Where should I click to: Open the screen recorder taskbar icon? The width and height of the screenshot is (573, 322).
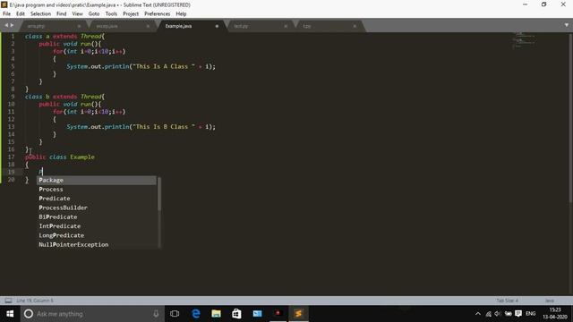[278, 314]
